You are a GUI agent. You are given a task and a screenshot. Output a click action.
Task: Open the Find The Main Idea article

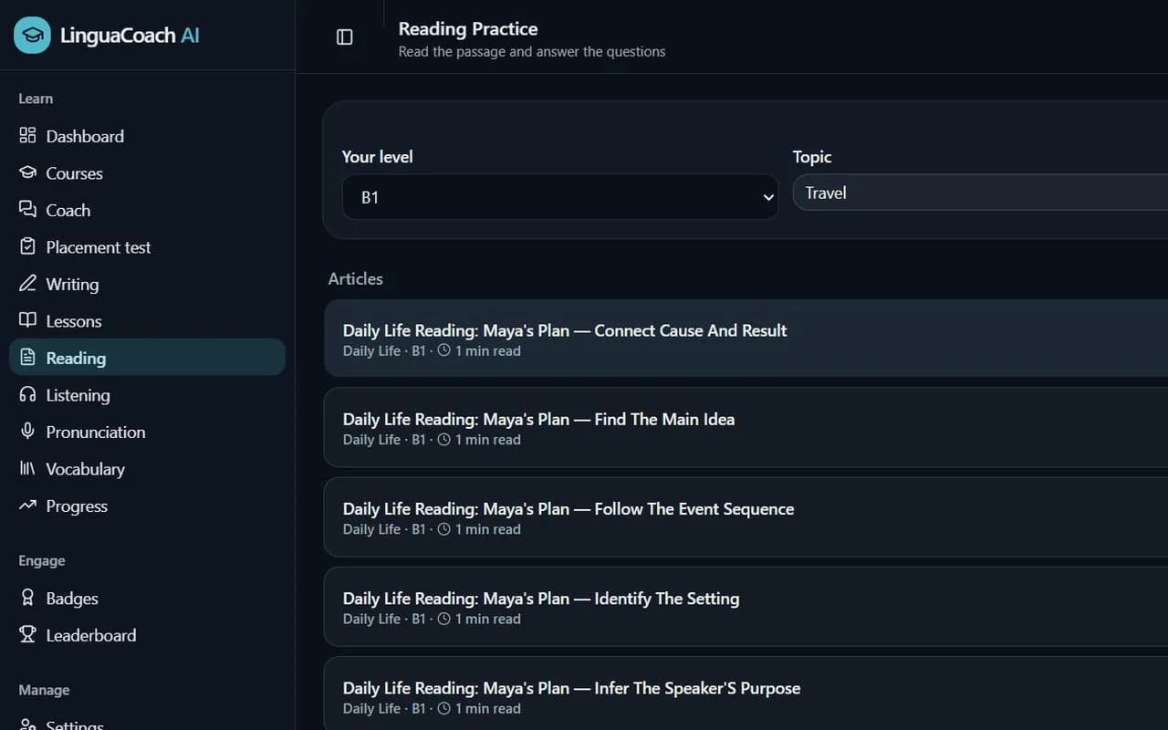coord(746,428)
